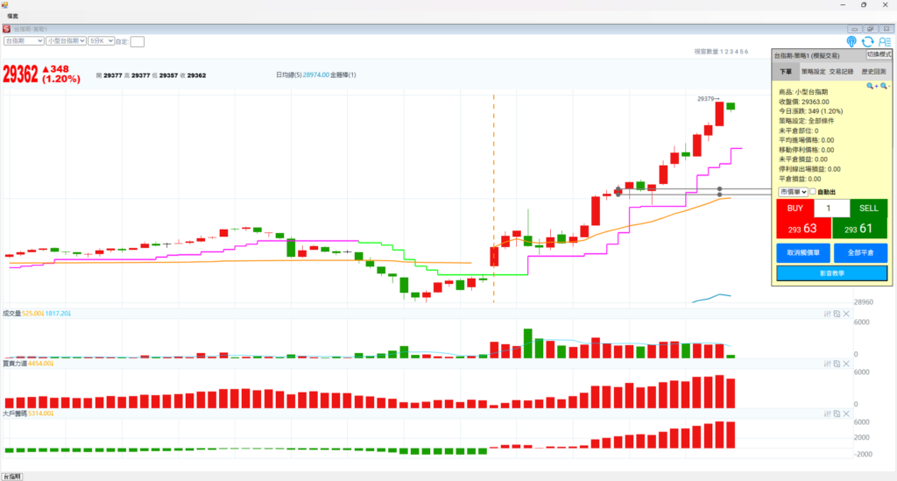Close the 大戶籌碼 indicator panel
Screen dimensions: 897x481
pos(846,413)
